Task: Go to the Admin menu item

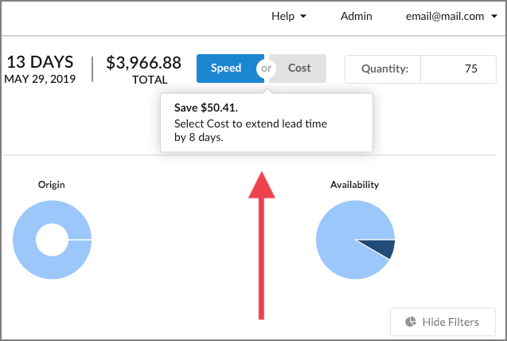Action: [357, 16]
